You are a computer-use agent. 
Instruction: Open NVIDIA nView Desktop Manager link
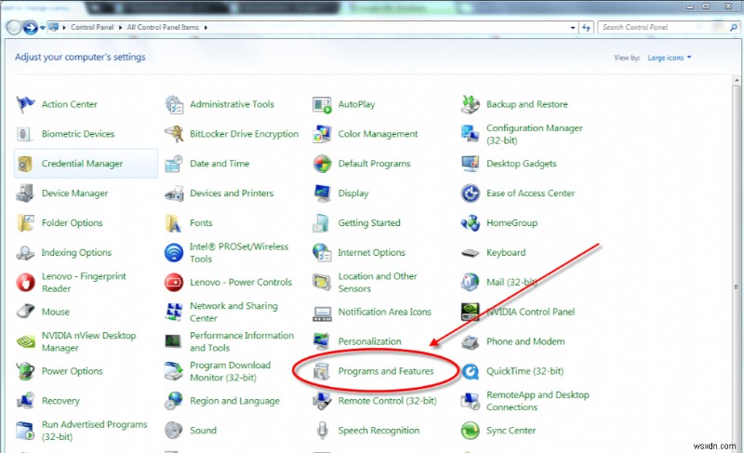88,341
